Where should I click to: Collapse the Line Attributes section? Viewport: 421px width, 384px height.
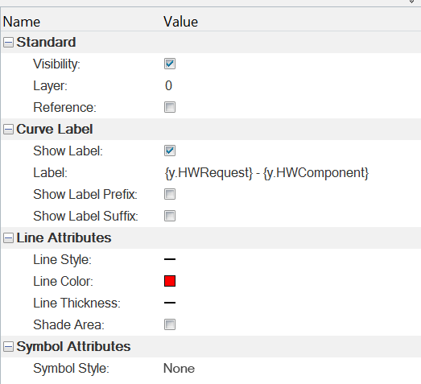[8, 238]
